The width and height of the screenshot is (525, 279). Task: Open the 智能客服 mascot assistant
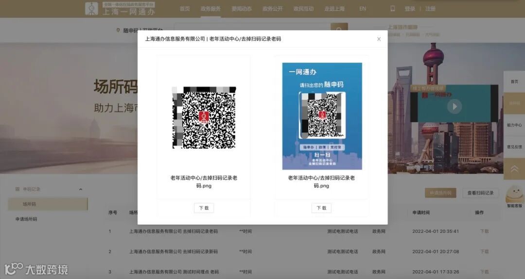point(514,197)
